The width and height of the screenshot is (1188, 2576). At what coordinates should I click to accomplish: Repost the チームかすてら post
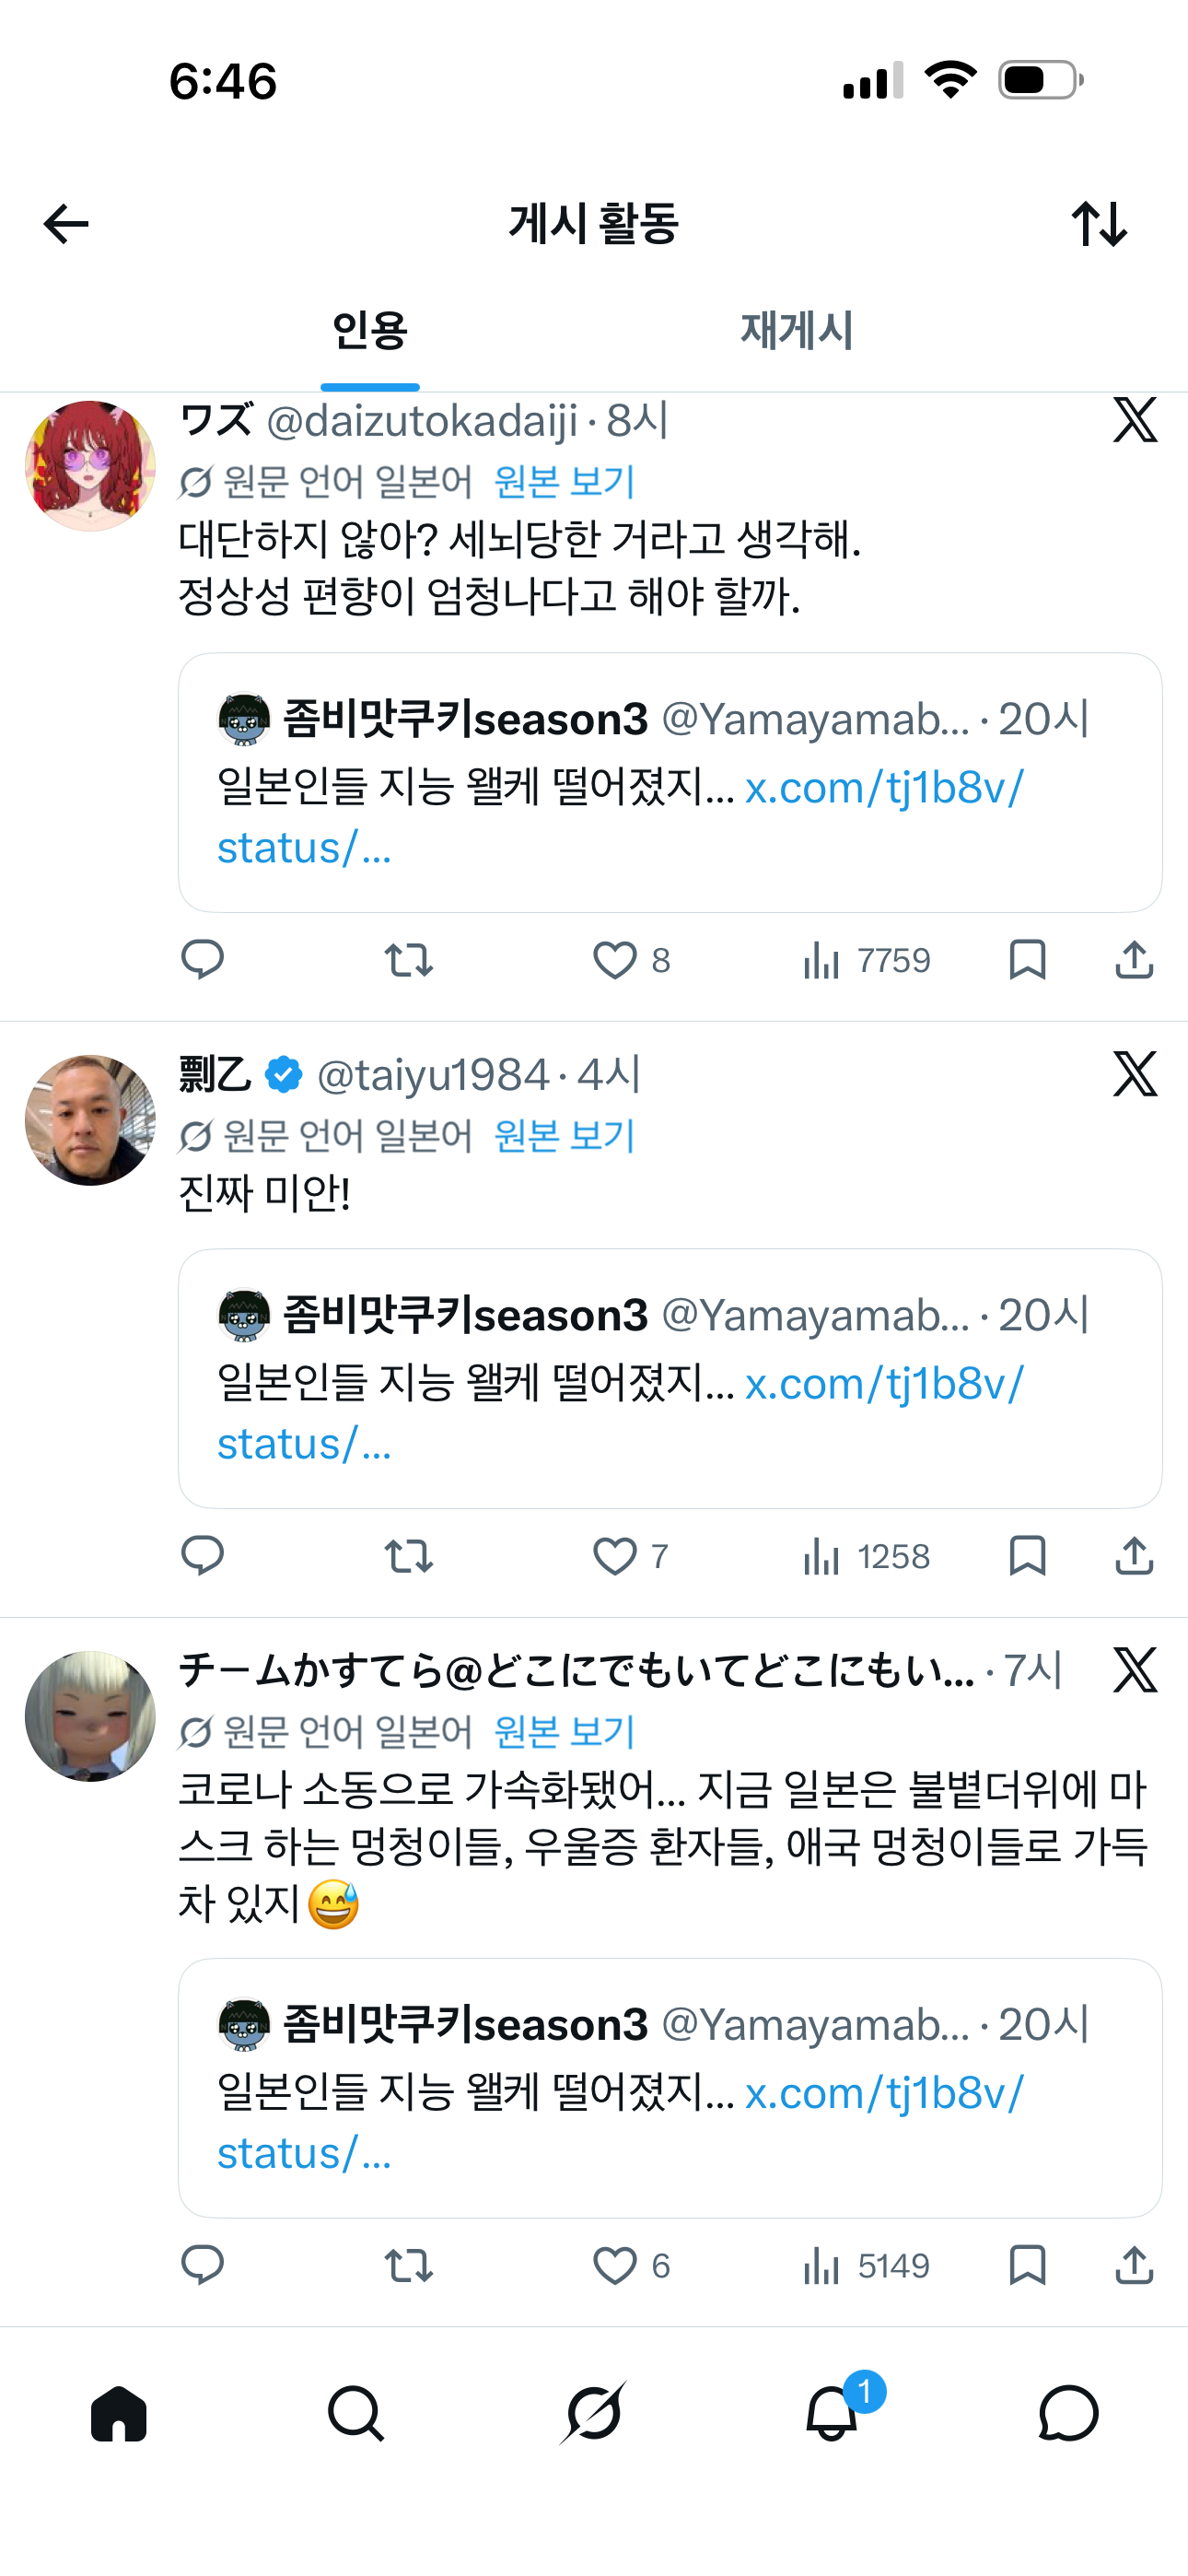(x=408, y=2265)
